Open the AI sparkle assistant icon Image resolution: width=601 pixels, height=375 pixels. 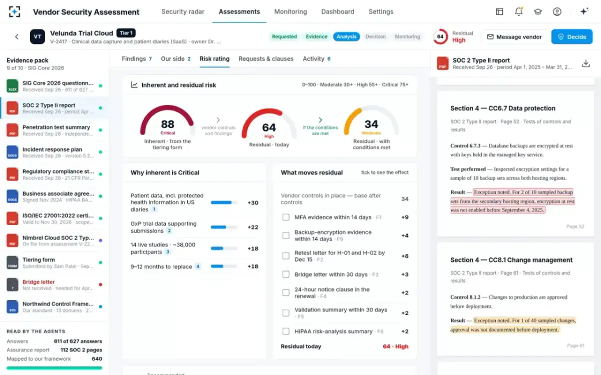tap(583, 11)
